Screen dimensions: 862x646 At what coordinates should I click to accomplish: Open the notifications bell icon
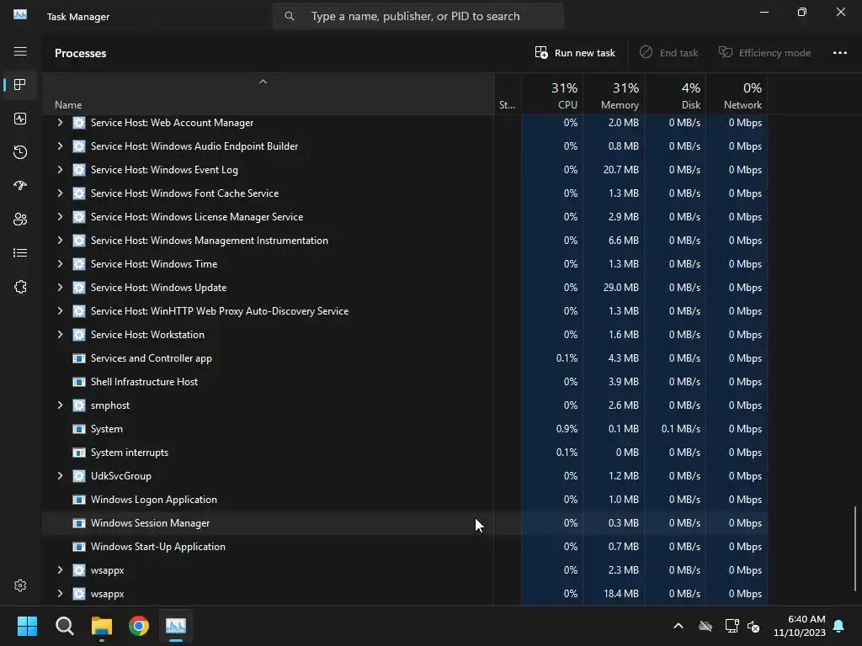coord(839,626)
